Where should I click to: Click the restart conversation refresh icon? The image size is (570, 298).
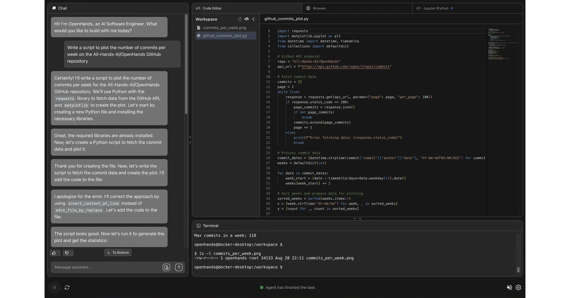(67, 287)
